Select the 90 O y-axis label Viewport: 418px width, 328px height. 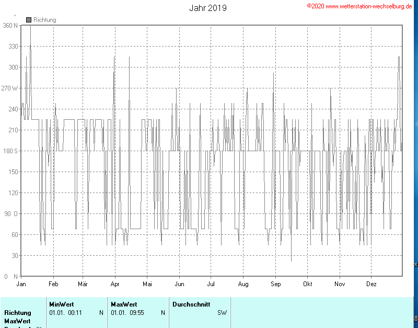pos(12,214)
